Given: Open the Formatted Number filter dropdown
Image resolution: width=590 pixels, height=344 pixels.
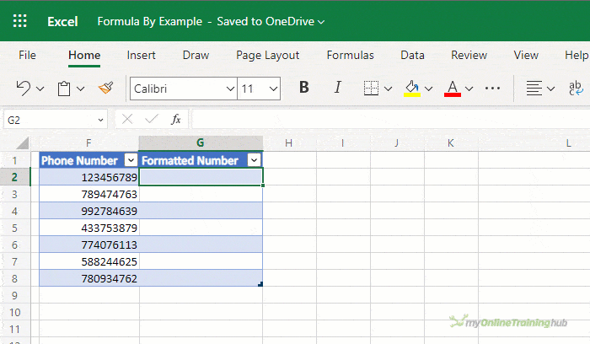Looking at the screenshot, I should coord(254,161).
